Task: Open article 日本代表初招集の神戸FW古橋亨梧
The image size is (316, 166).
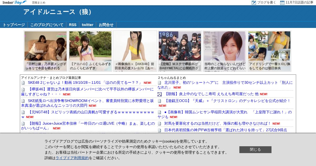Action: (226, 130)
